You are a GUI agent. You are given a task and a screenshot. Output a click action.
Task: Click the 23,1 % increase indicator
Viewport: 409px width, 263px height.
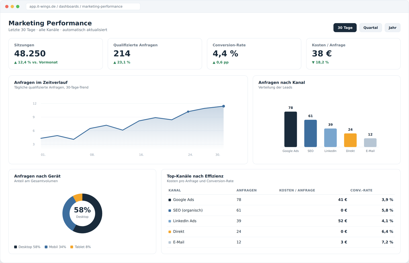point(122,62)
